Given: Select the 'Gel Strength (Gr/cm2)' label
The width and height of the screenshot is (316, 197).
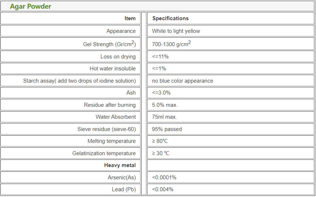Looking at the screenshot, I should click(109, 44).
